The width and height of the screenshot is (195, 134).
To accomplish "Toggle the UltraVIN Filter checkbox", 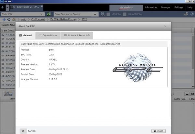I will click(124, 14).
